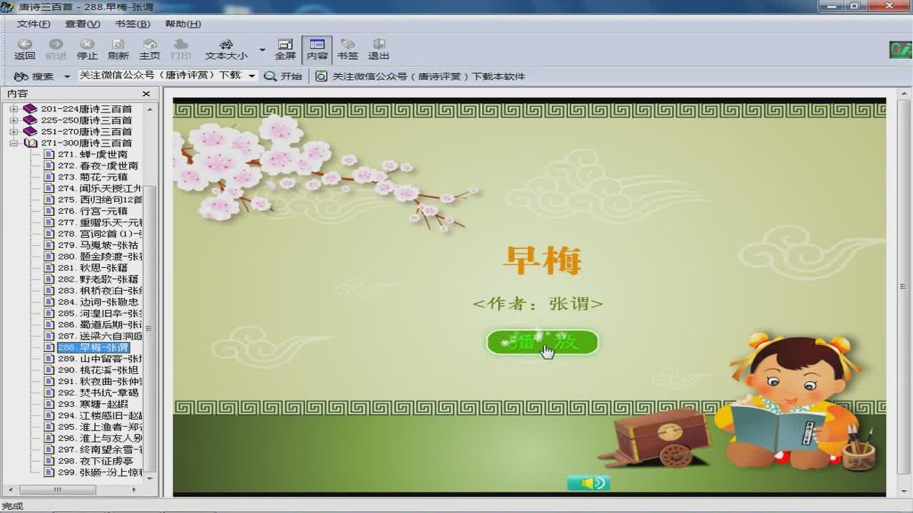Click page icon beside 291.秋夜曲
The width and height of the screenshot is (913, 513).
click(x=49, y=382)
